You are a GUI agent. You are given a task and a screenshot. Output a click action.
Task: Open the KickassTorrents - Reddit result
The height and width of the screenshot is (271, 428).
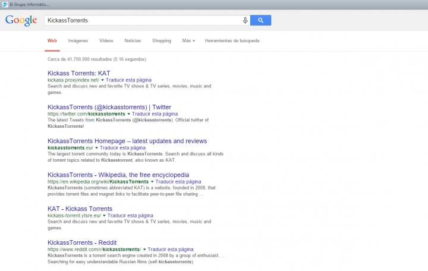[82, 242]
